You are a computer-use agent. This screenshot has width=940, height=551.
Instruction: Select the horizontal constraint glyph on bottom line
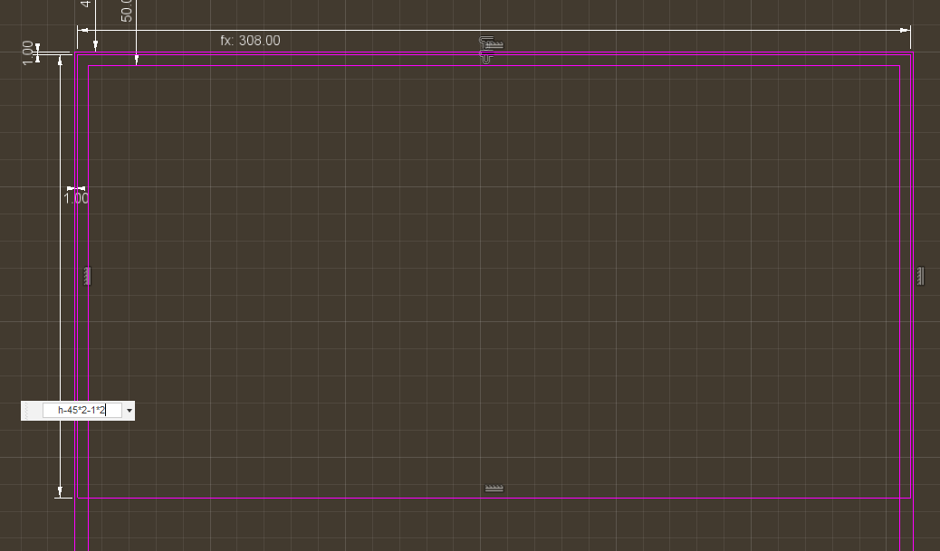494,489
